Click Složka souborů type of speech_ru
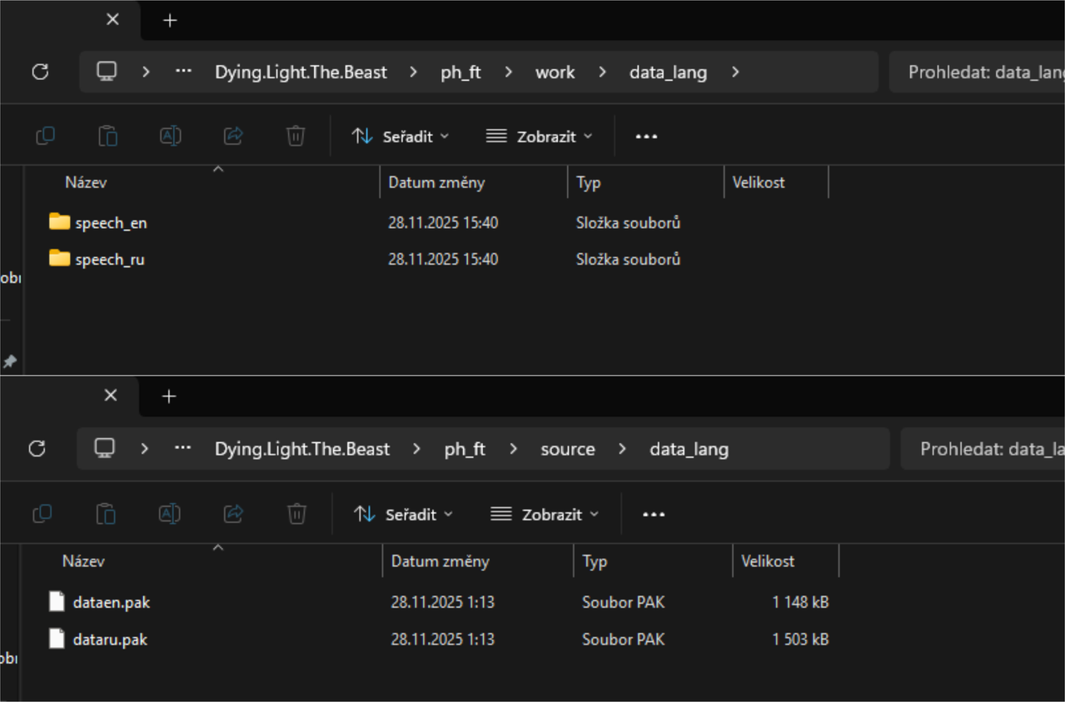The height and width of the screenshot is (702, 1065). tap(629, 260)
